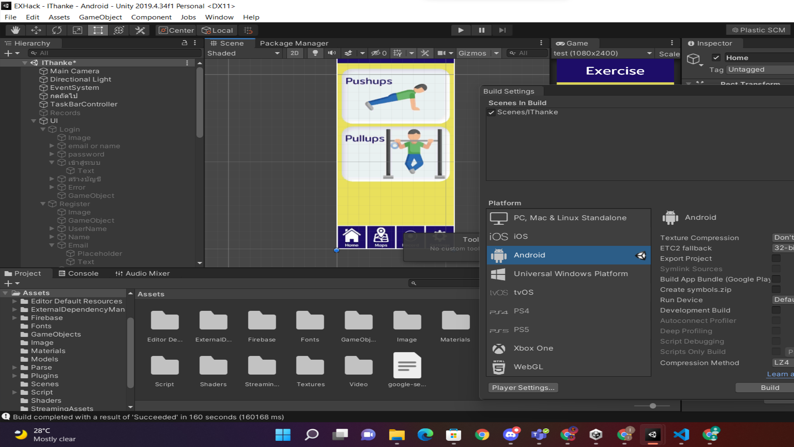
Task: Enable Development Build checkbox
Action: 776,310
